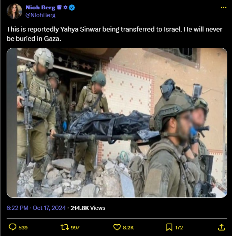This screenshot has width=232, height=236.
Task: Click the repost arrows icon
Action: point(65,227)
